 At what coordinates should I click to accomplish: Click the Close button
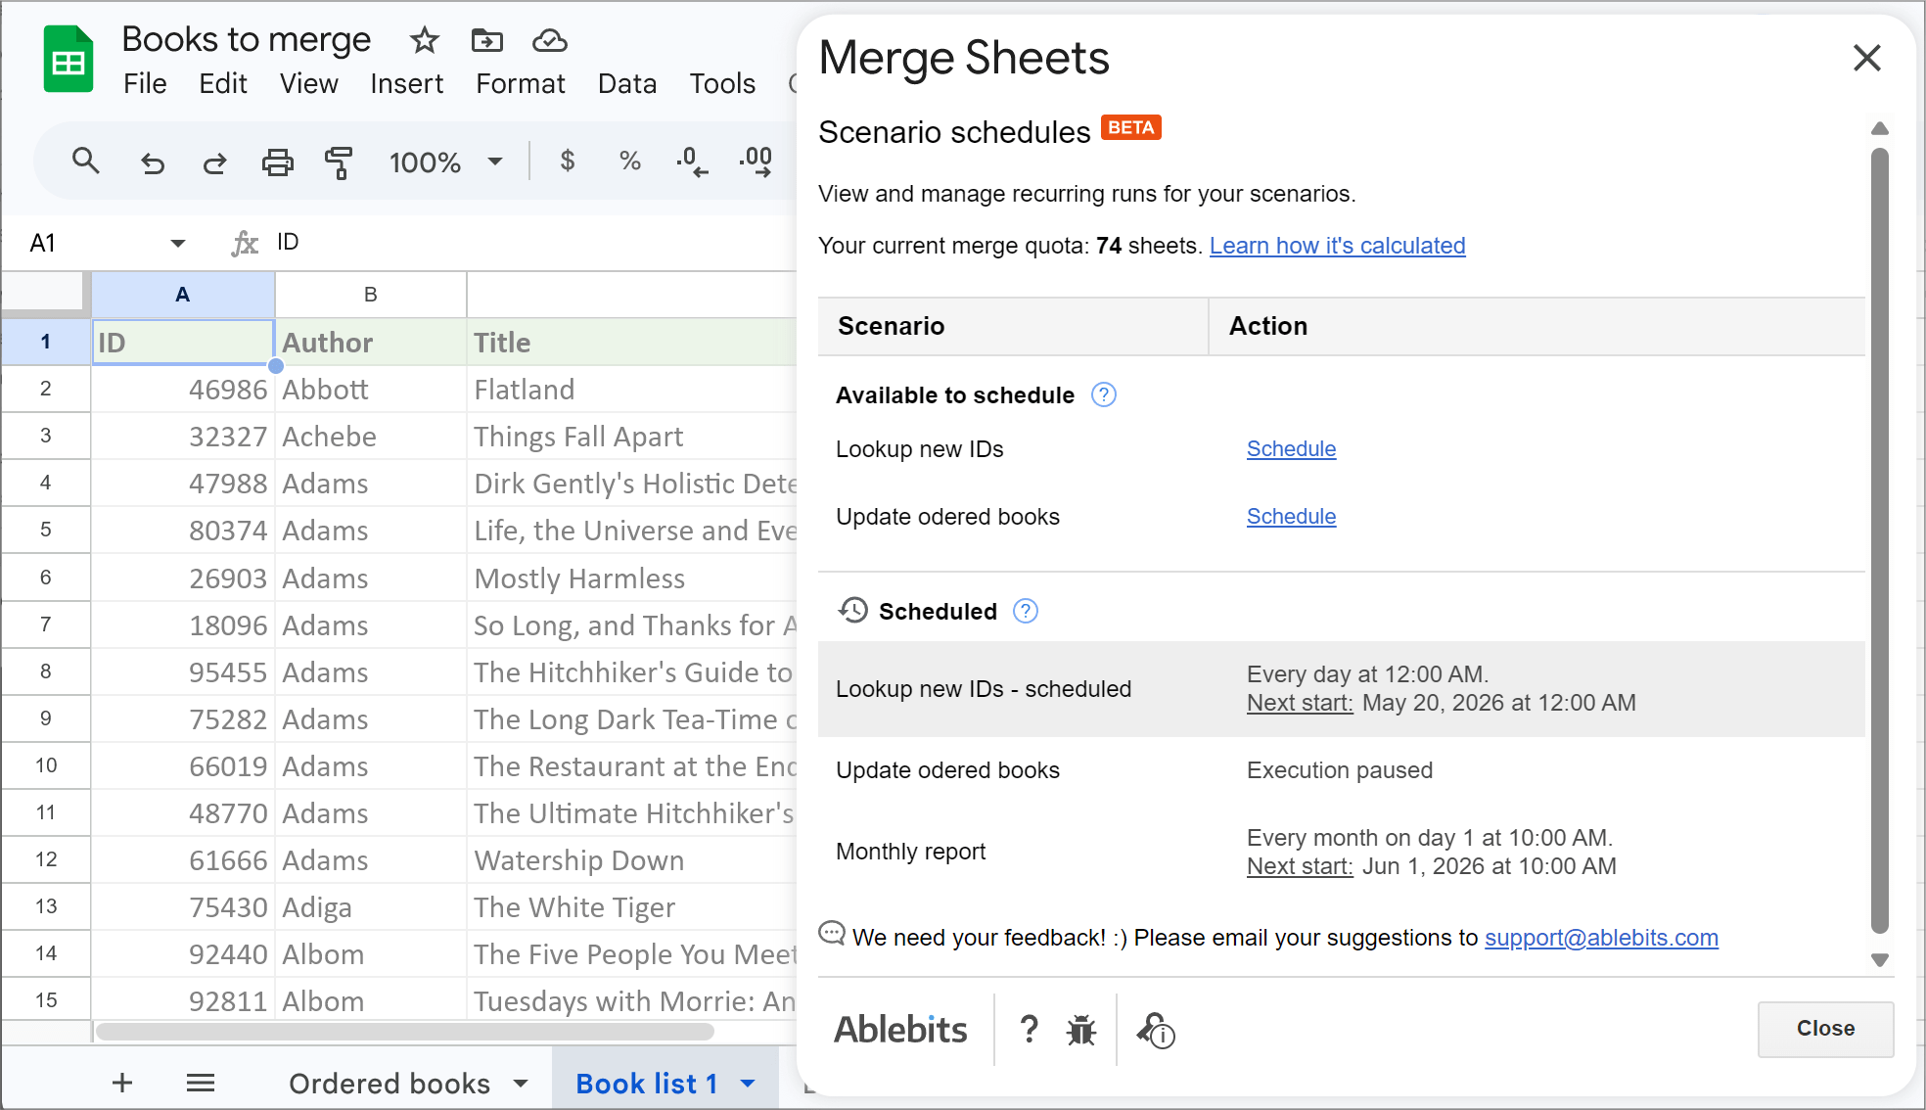click(x=1825, y=1029)
